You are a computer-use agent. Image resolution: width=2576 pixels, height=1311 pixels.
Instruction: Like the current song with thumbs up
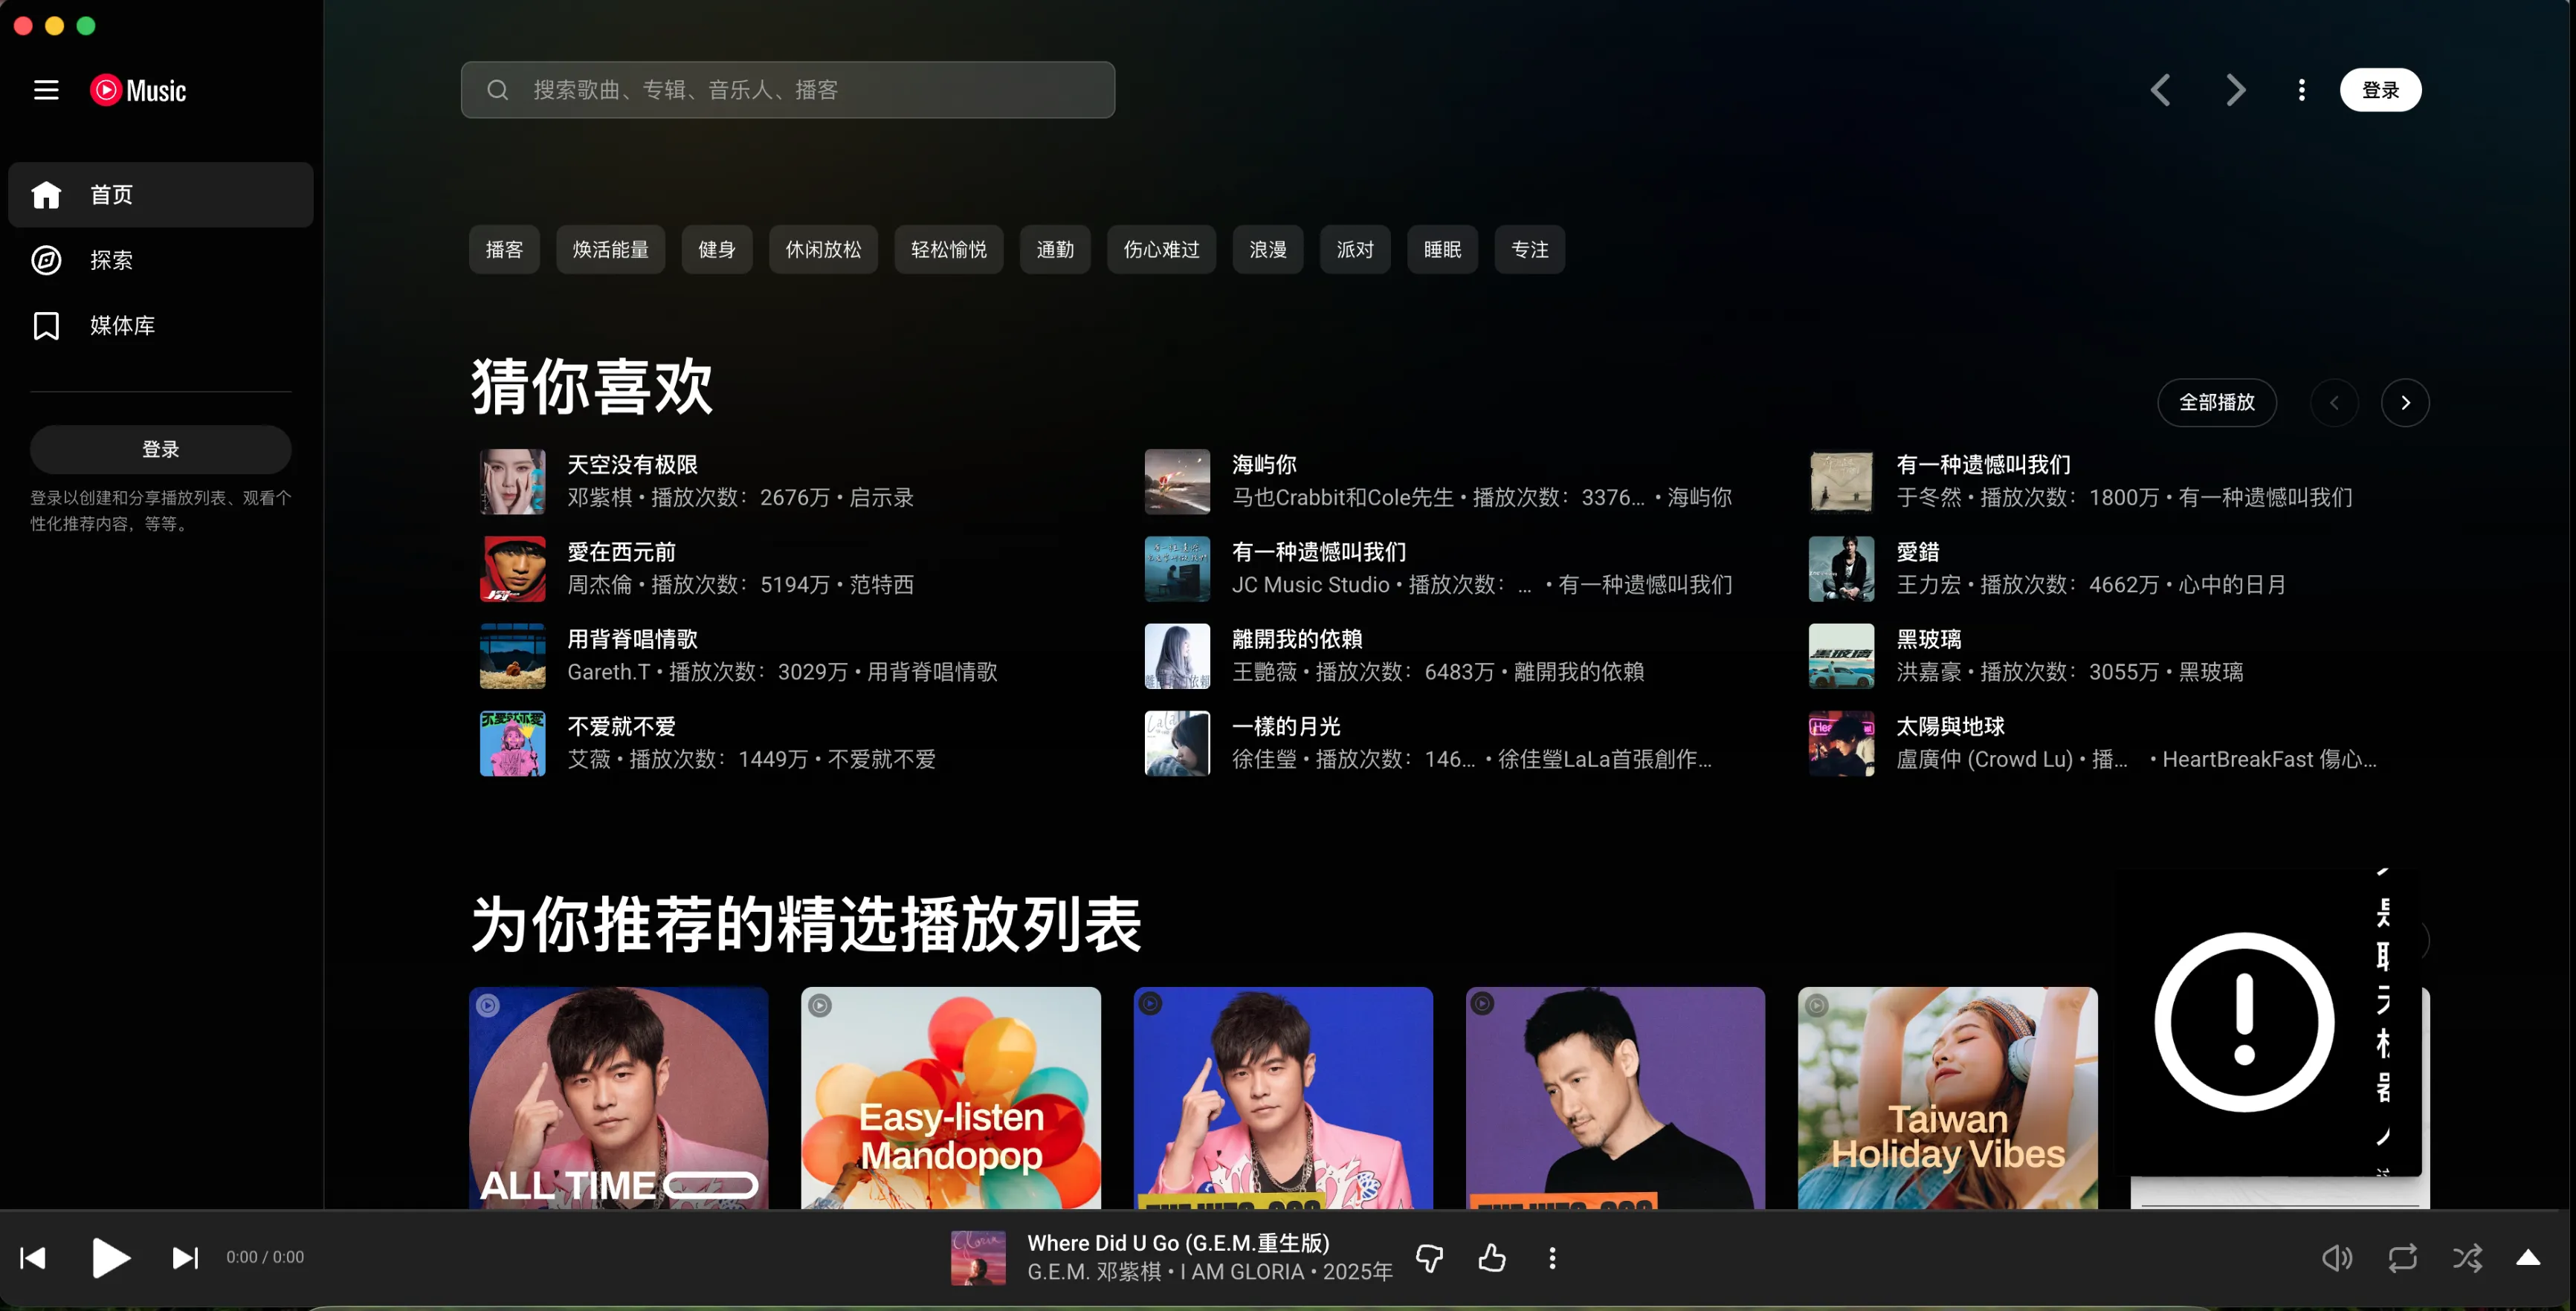(1491, 1258)
